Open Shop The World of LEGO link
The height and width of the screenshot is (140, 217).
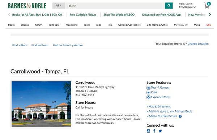(x=119, y=15)
